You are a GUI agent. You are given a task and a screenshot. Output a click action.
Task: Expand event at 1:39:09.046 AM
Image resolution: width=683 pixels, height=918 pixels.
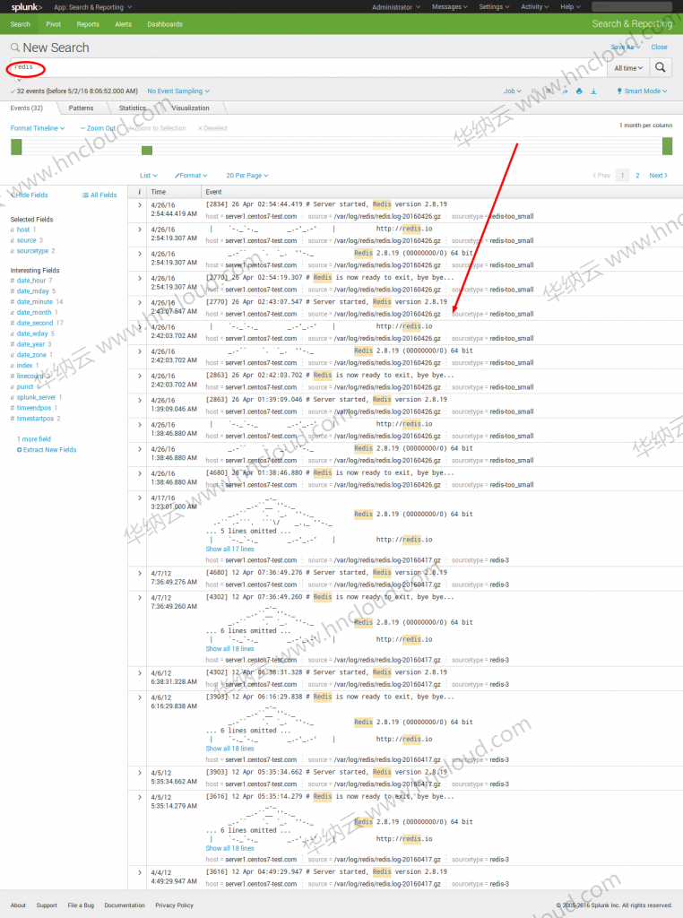click(139, 401)
